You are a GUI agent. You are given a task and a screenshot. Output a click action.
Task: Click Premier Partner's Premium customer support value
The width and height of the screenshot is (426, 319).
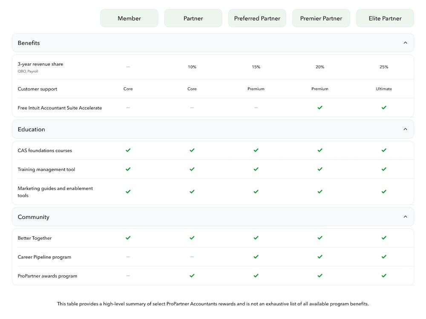(x=320, y=89)
